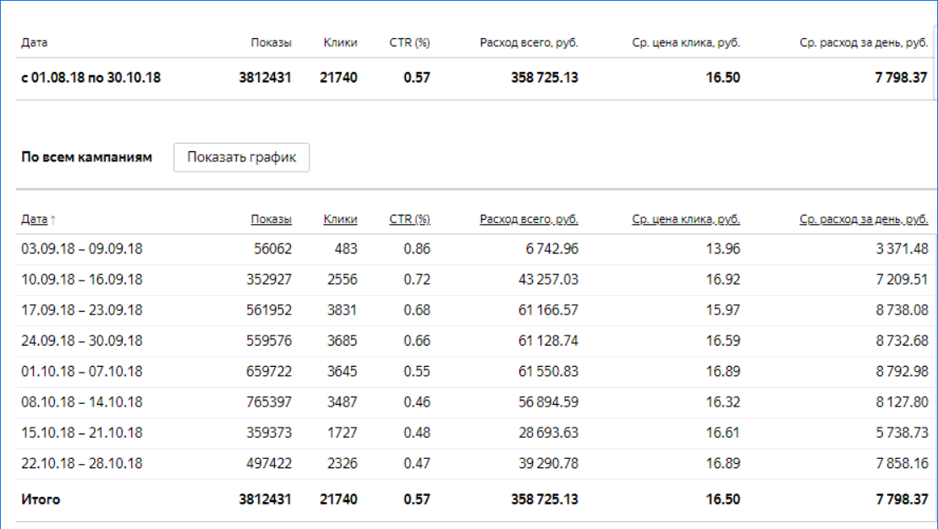
Task: Click the Показать график button
Action: click(241, 157)
